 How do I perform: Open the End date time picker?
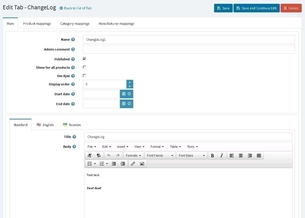pyautogui.click(x=129, y=104)
